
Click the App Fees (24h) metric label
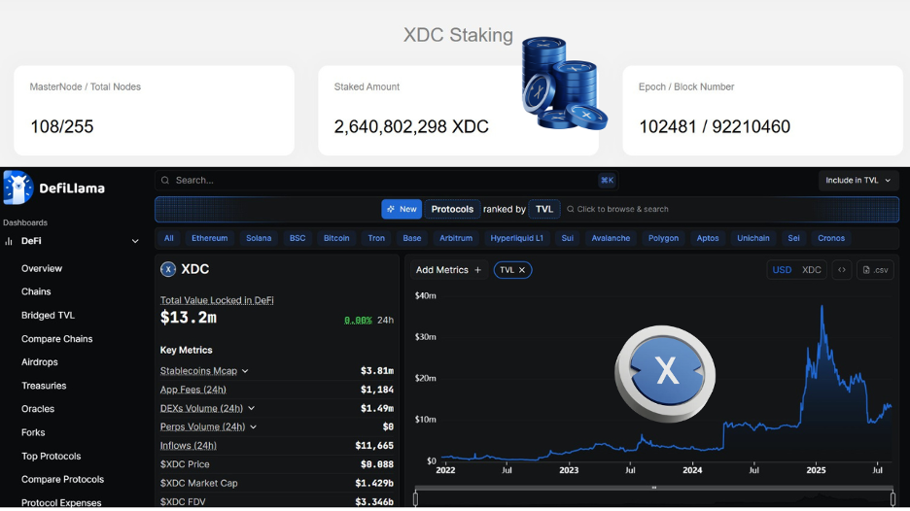click(193, 390)
